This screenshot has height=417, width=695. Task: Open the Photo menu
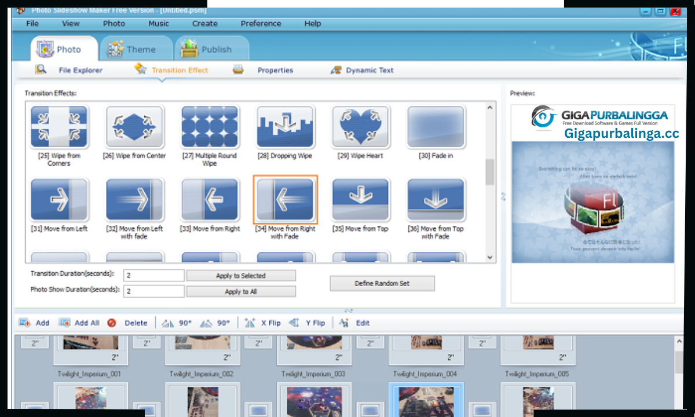point(114,23)
